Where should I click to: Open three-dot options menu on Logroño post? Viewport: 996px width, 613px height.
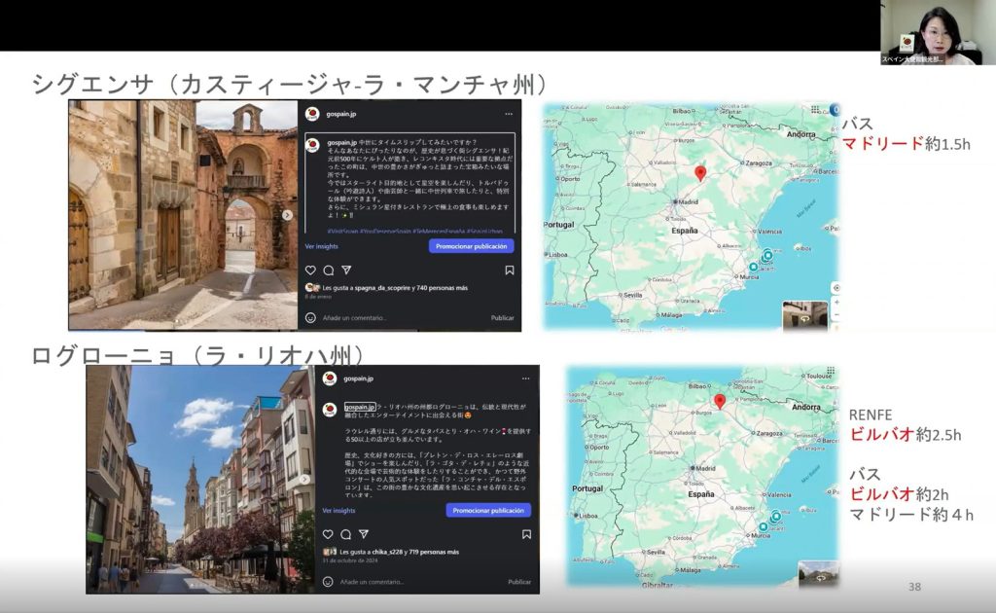[x=526, y=378]
